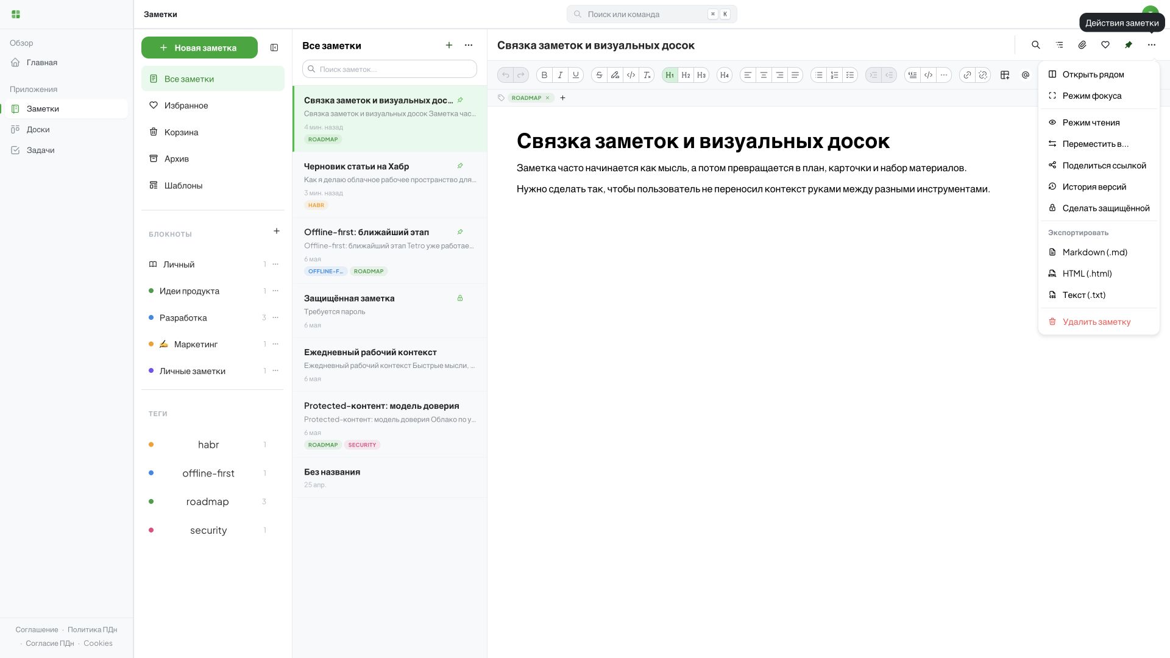Open Корзина section
Screen dimensions: 1170x658
(x=213, y=132)
